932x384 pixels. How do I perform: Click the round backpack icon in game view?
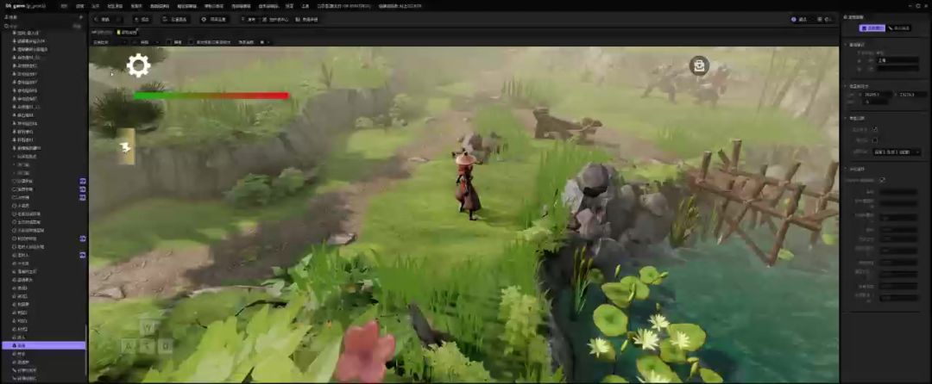click(x=699, y=65)
